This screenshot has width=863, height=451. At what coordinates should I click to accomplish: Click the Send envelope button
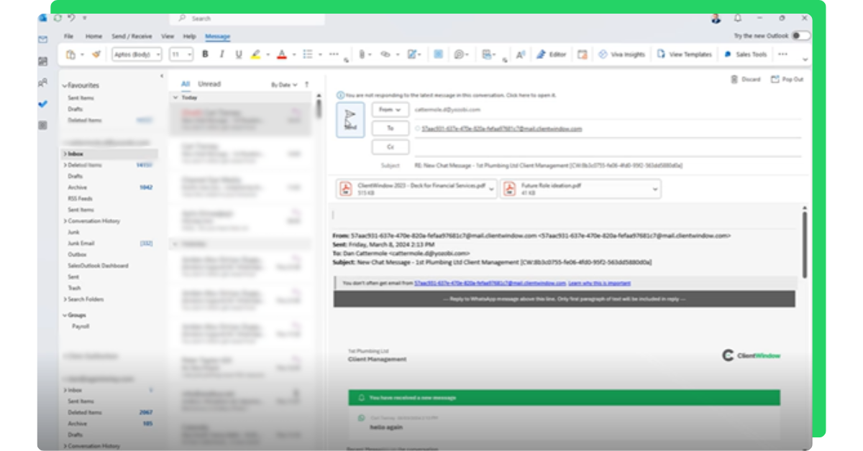click(x=350, y=119)
